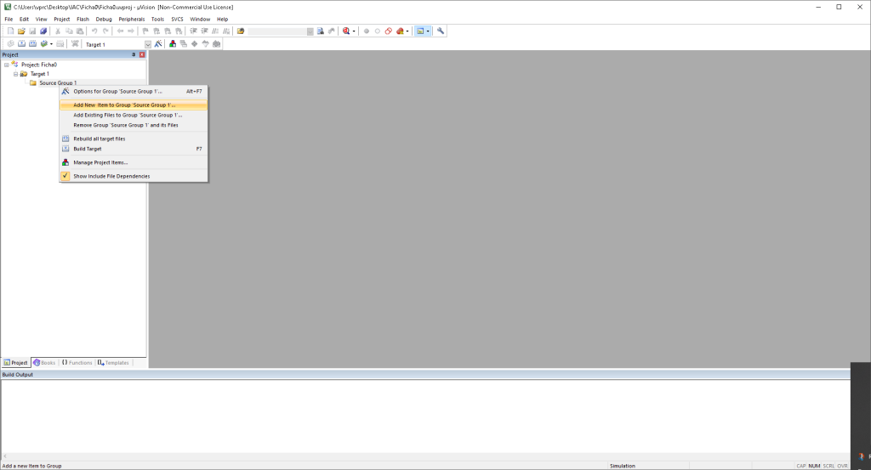Click the Open file toolbar icon

21,31
